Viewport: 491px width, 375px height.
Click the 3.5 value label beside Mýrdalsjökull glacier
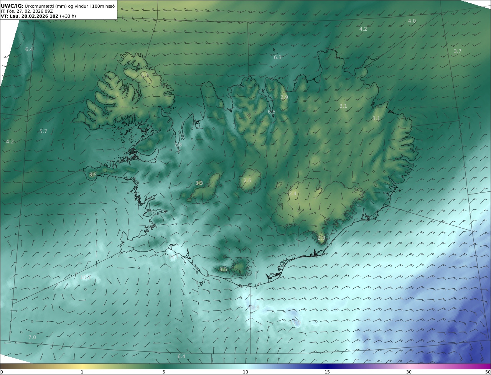pos(223,270)
